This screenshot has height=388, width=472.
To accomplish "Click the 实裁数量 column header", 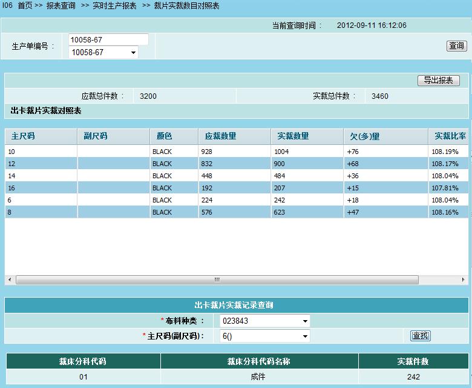I will (x=293, y=136).
